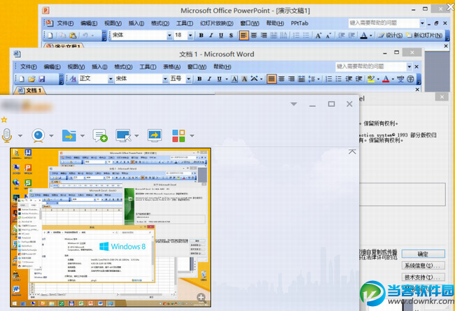
Task: Open 正文 style dropdown in Word
Action: pos(111,79)
